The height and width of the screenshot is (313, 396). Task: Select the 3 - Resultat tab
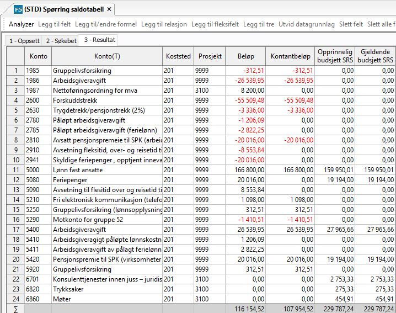(99, 40)
